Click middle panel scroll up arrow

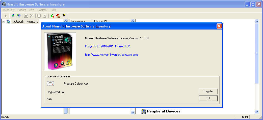(133, 21)
